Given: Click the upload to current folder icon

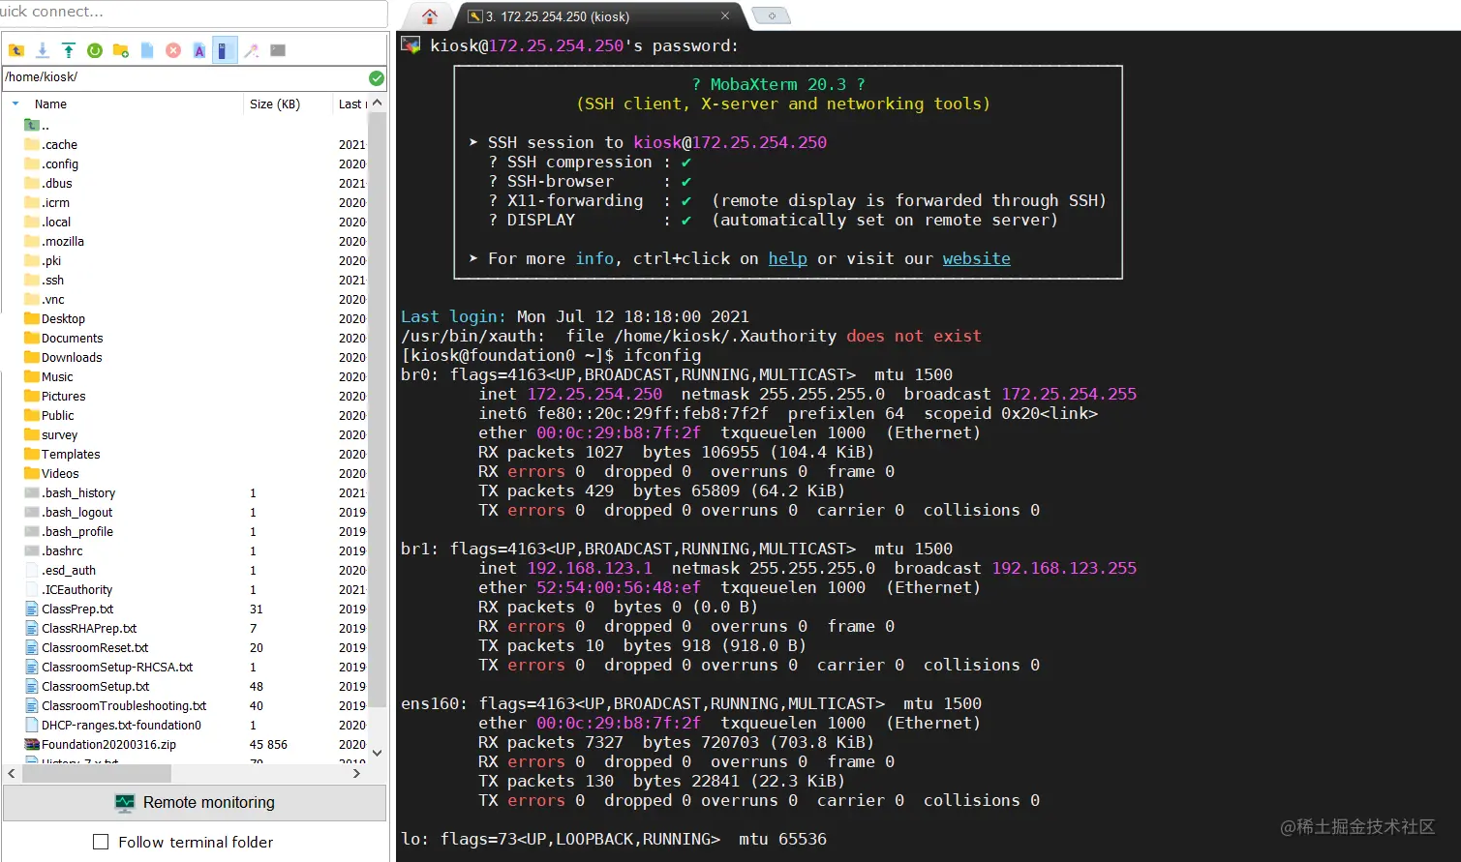Looking at the screenshot, I should (x=69, y=50).
